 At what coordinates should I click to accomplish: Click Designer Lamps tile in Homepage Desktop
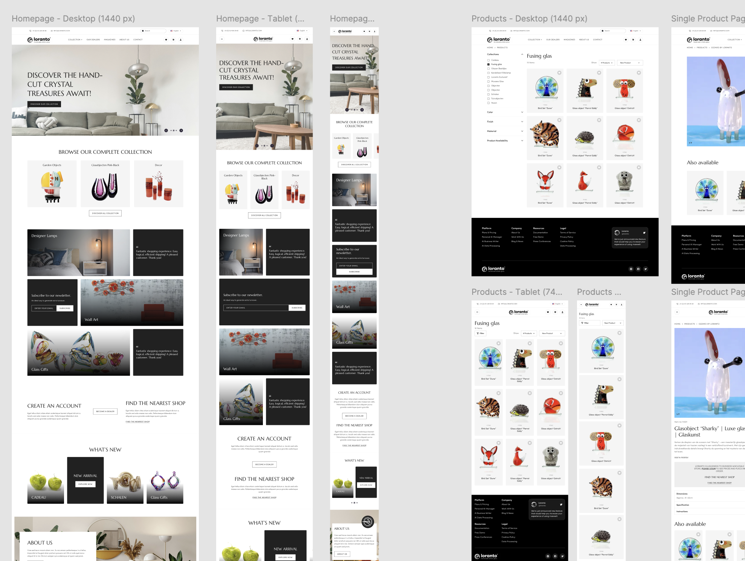coord(79,253)
